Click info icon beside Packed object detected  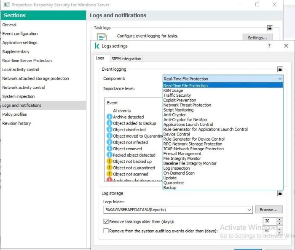(x=109, y=155)
